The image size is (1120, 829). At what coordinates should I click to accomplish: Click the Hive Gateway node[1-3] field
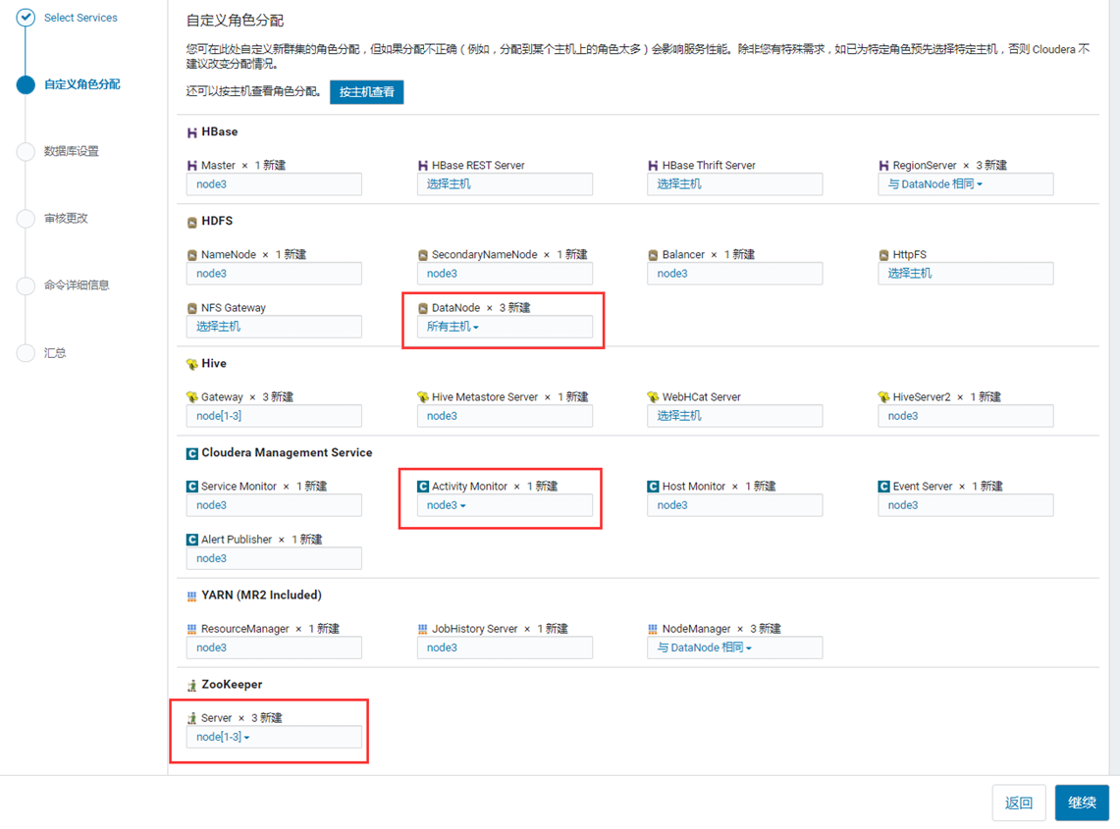point(274,416)
